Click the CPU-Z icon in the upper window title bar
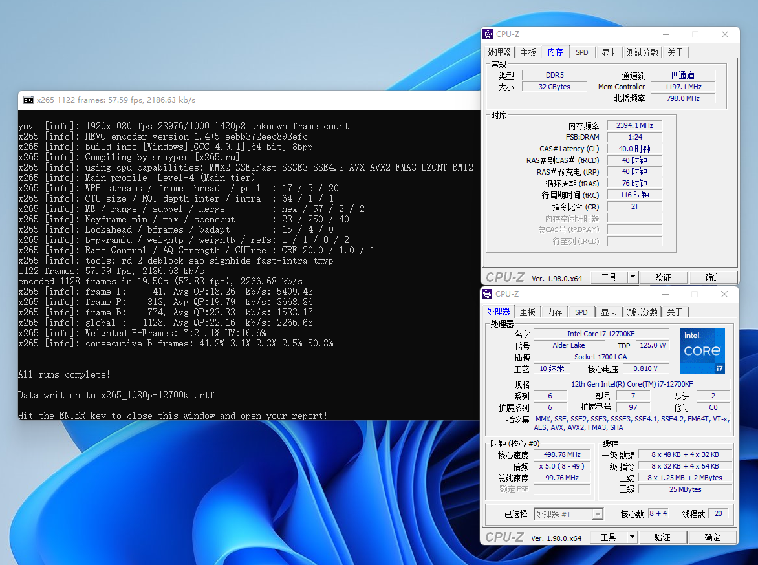This screenshot has width=758, height=565. (x=488, y=34)
